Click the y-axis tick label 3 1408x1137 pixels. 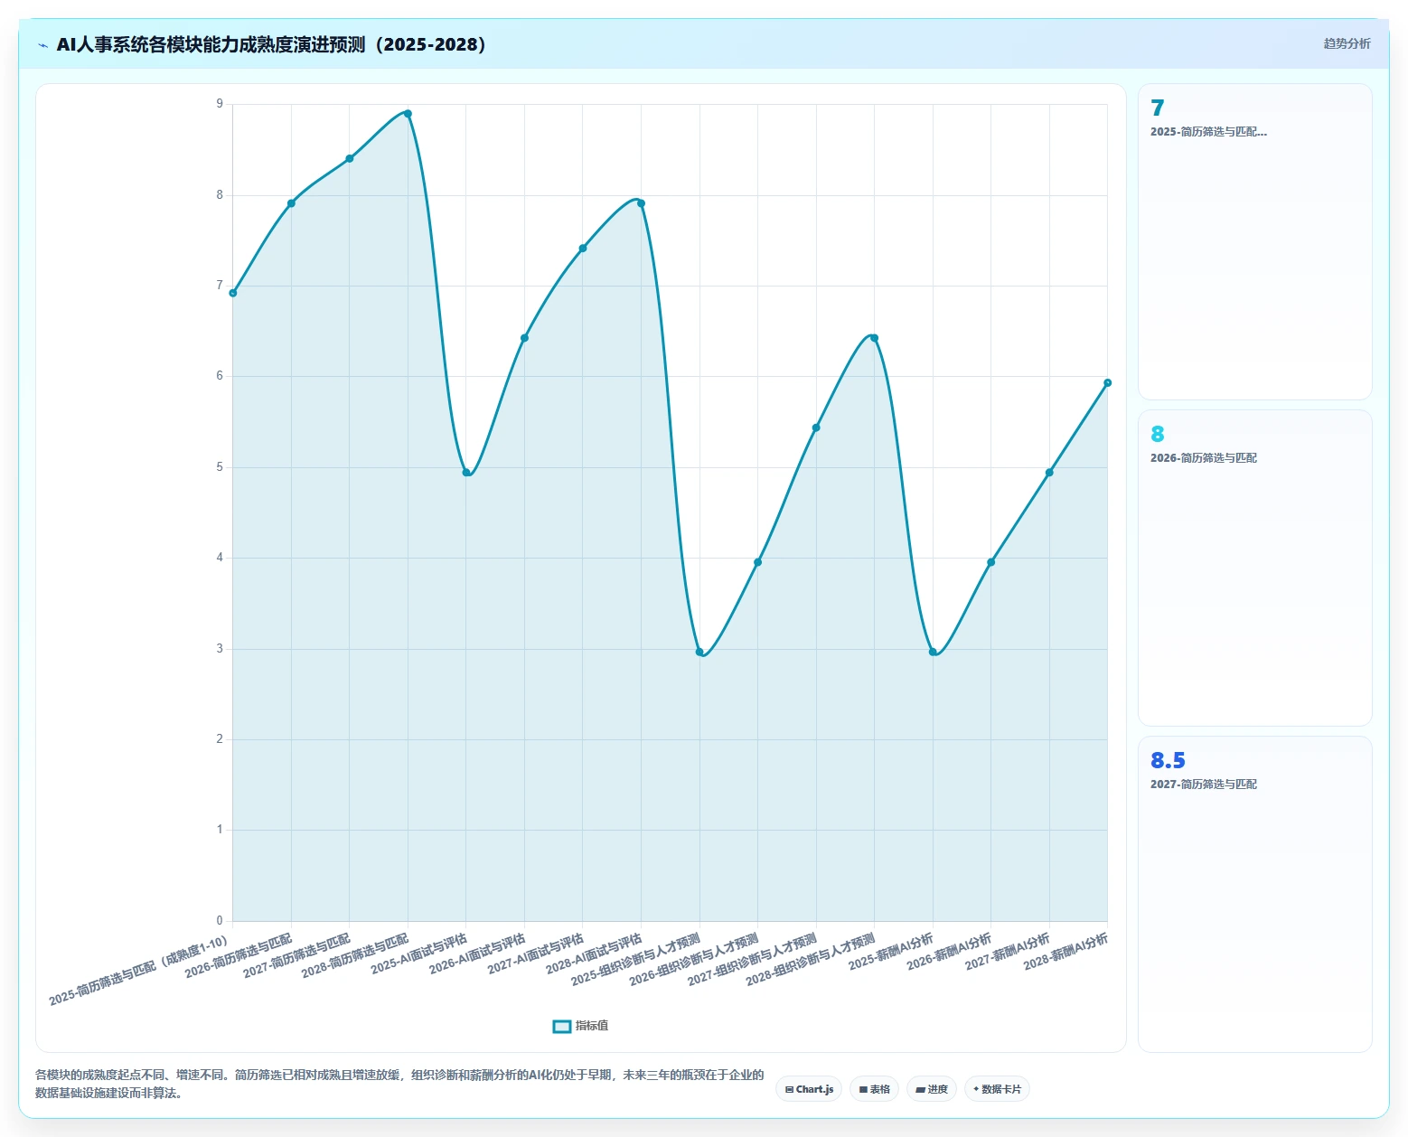point(220,649)
